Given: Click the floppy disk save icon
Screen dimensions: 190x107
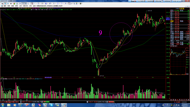Looking at the screenshot, I should [x=80, y=4].
